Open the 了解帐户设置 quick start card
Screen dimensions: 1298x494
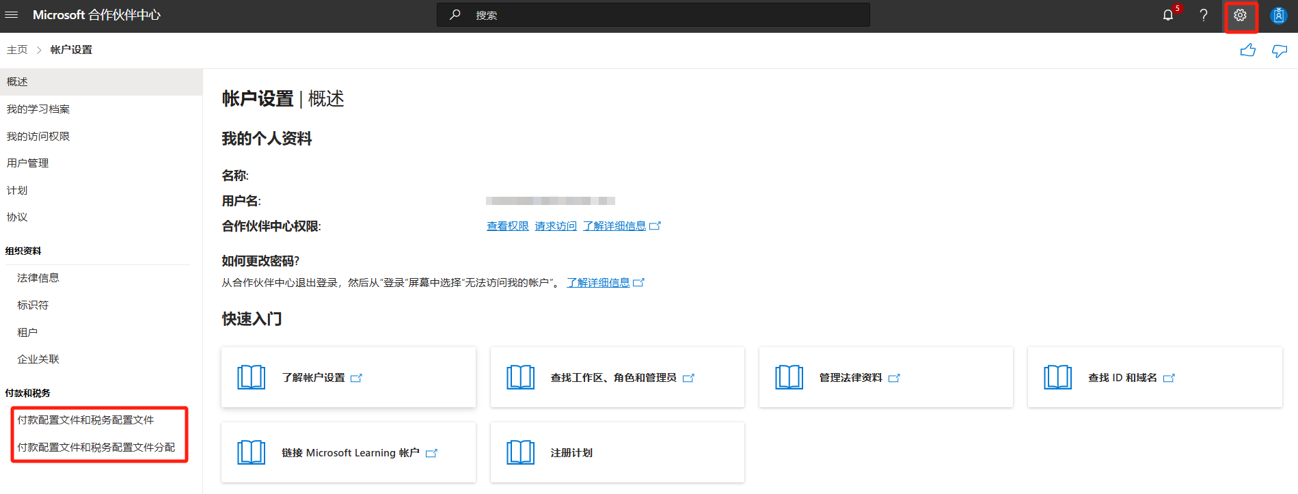[x=349, y=377]
